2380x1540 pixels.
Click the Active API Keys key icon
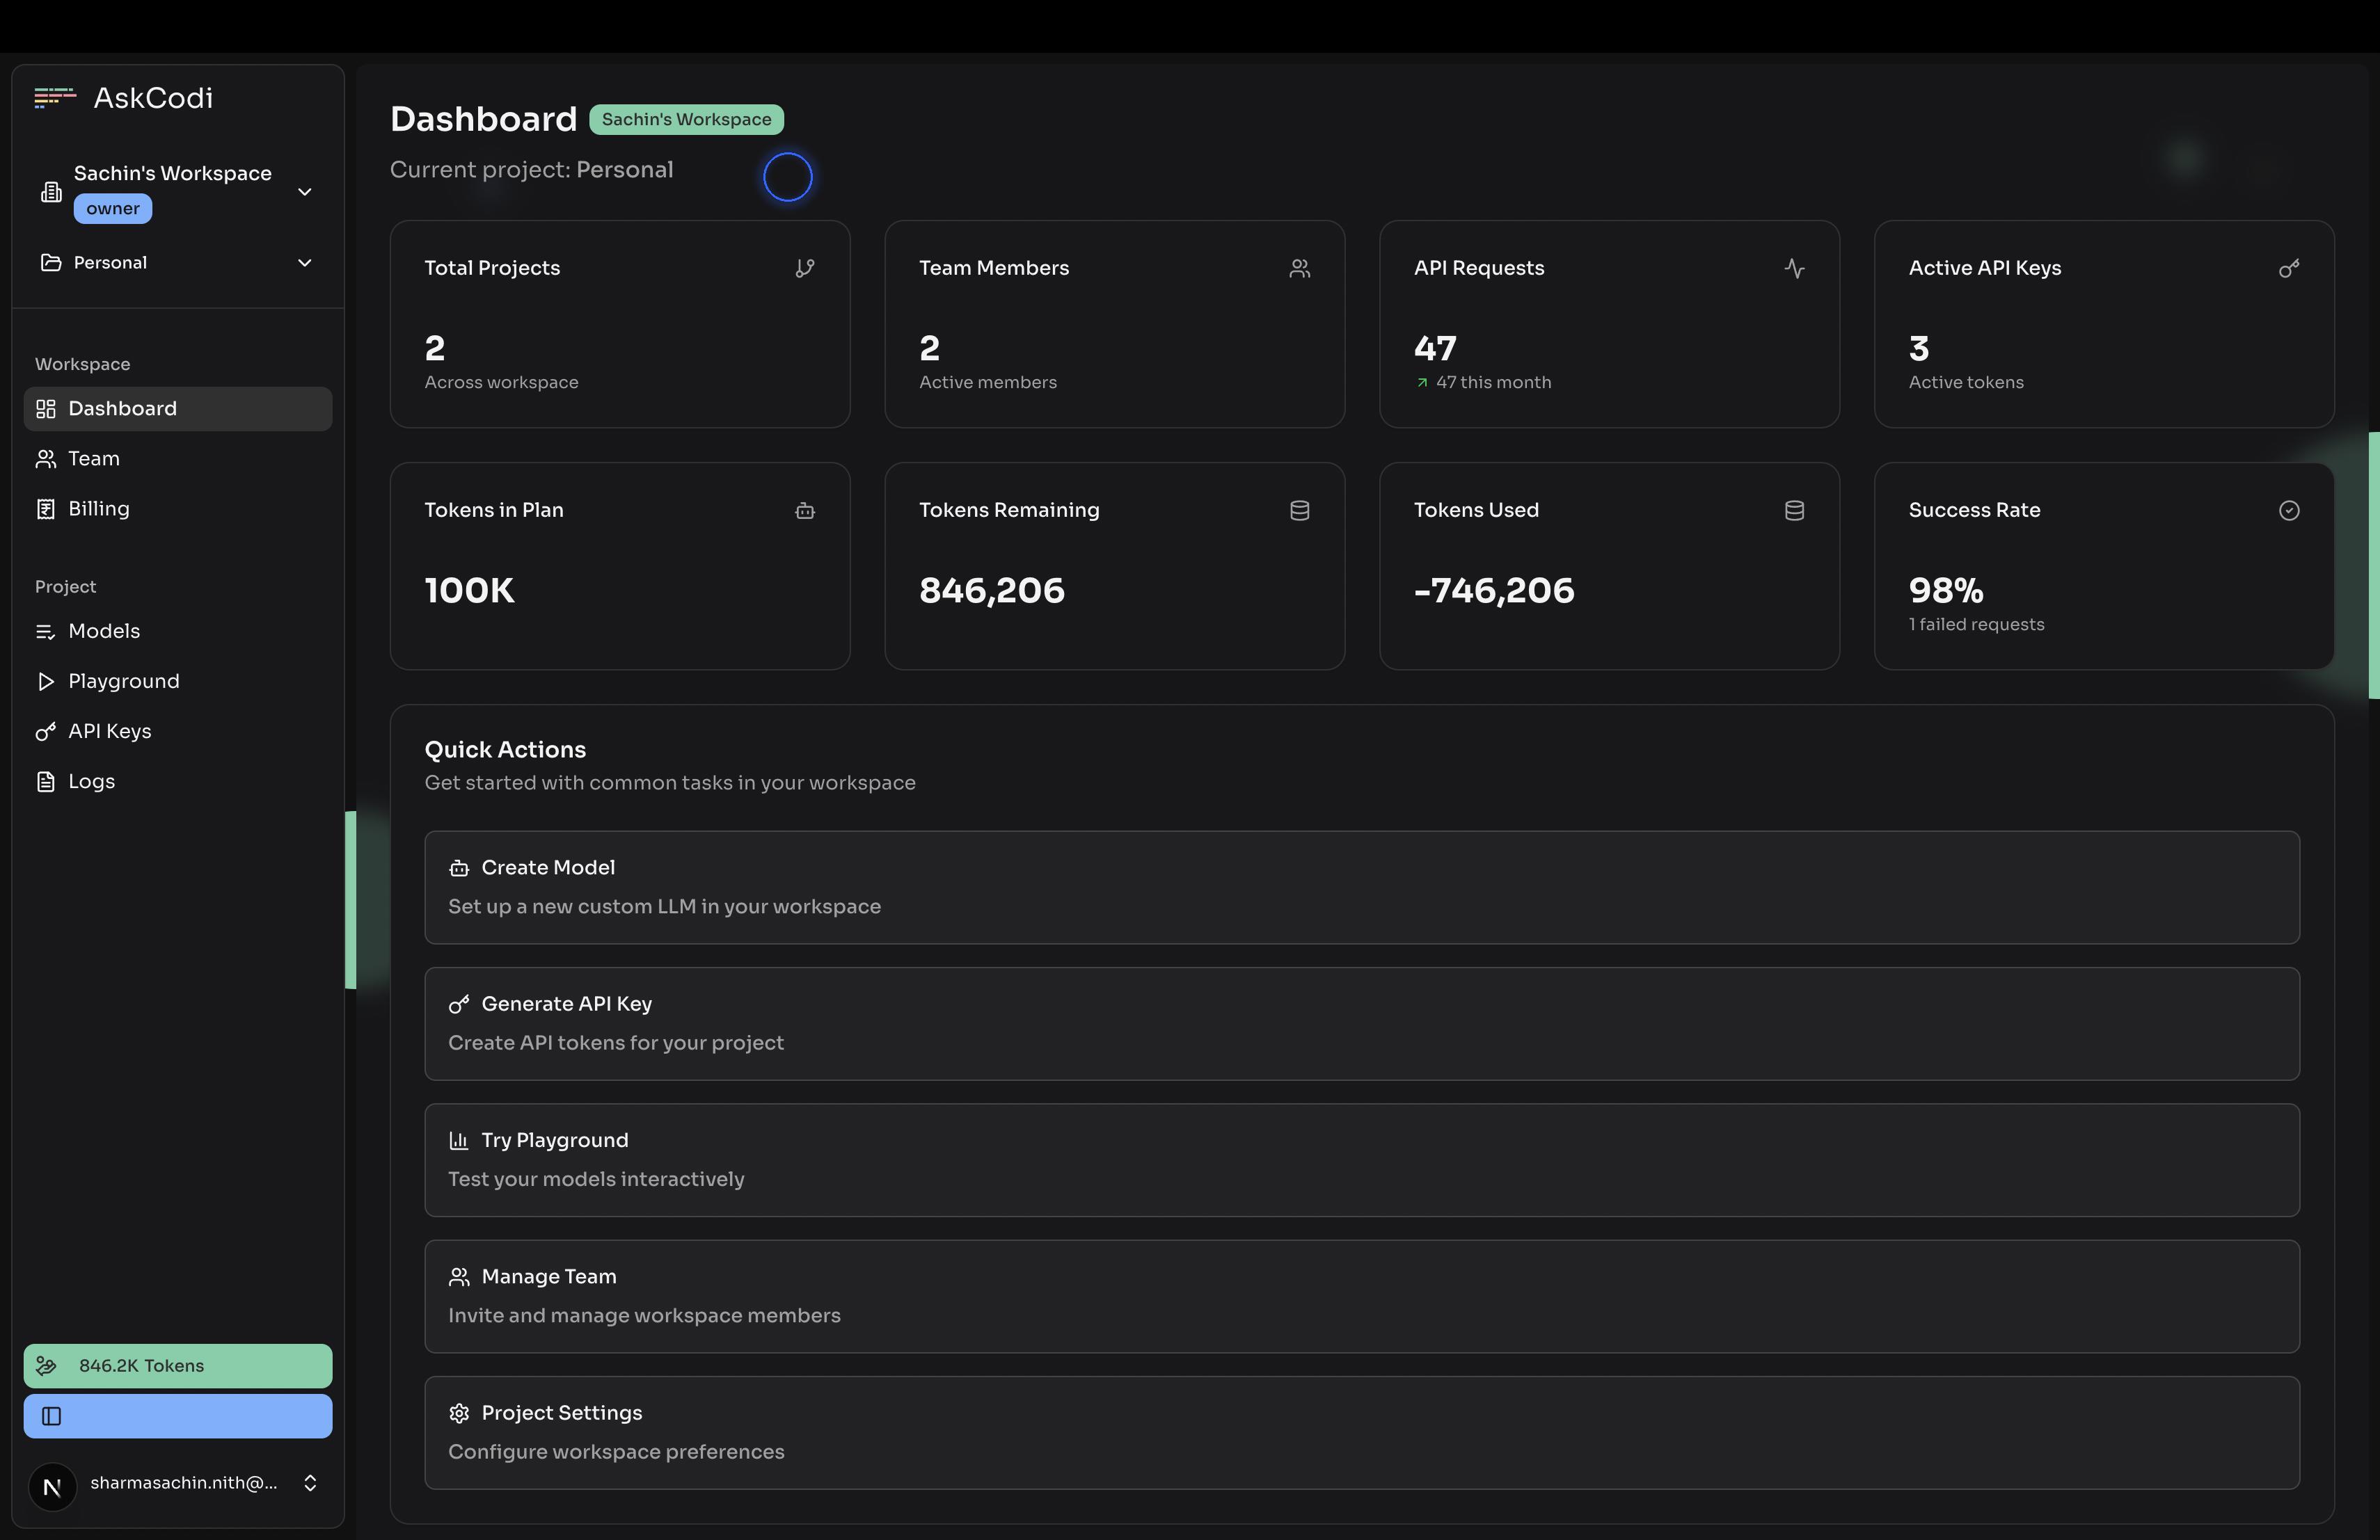coord(2289,268)
